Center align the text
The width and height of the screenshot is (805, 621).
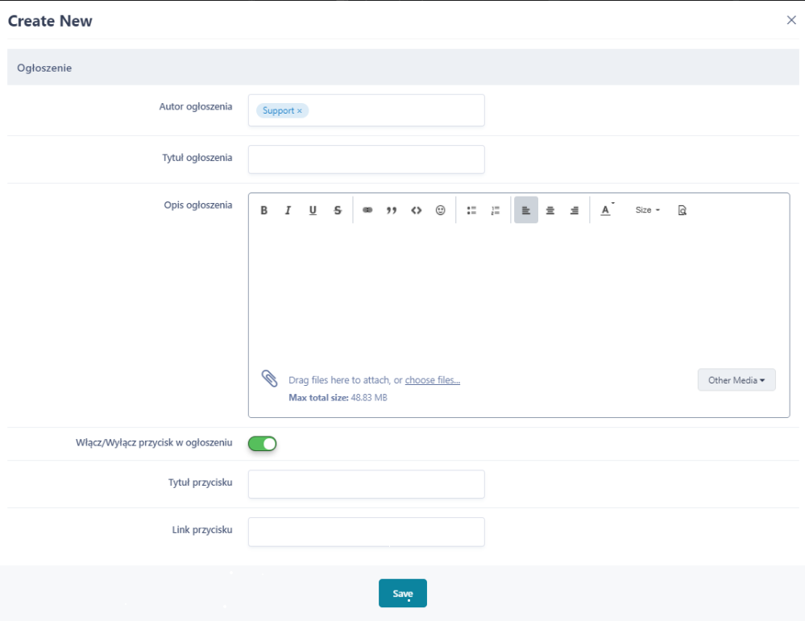(550, 210)
